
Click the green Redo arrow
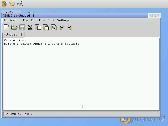click(x=62, y=27)
